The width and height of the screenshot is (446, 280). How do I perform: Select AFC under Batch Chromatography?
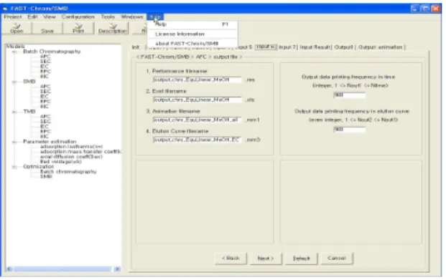coord(45,57)
